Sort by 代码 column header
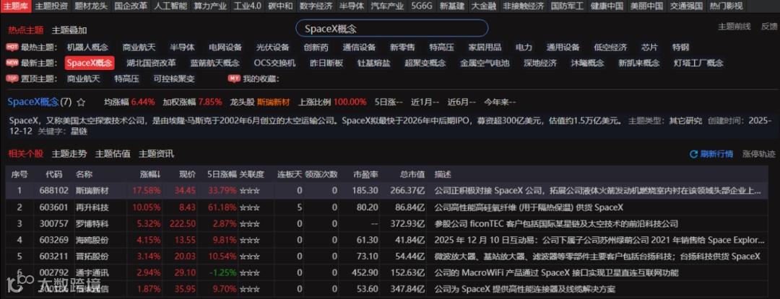This screenshot has height=299, width=780. click(54, 174)
